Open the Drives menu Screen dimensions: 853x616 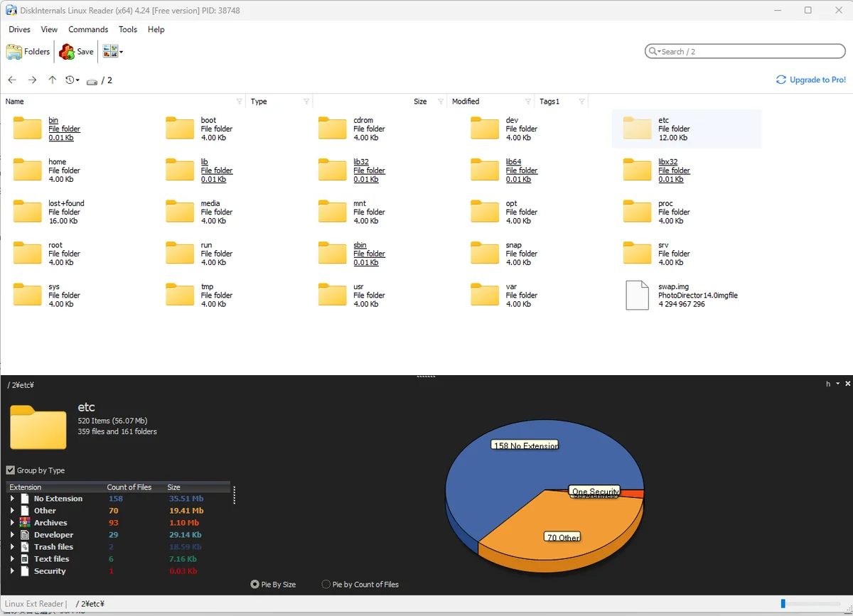[x=19, y=29]
